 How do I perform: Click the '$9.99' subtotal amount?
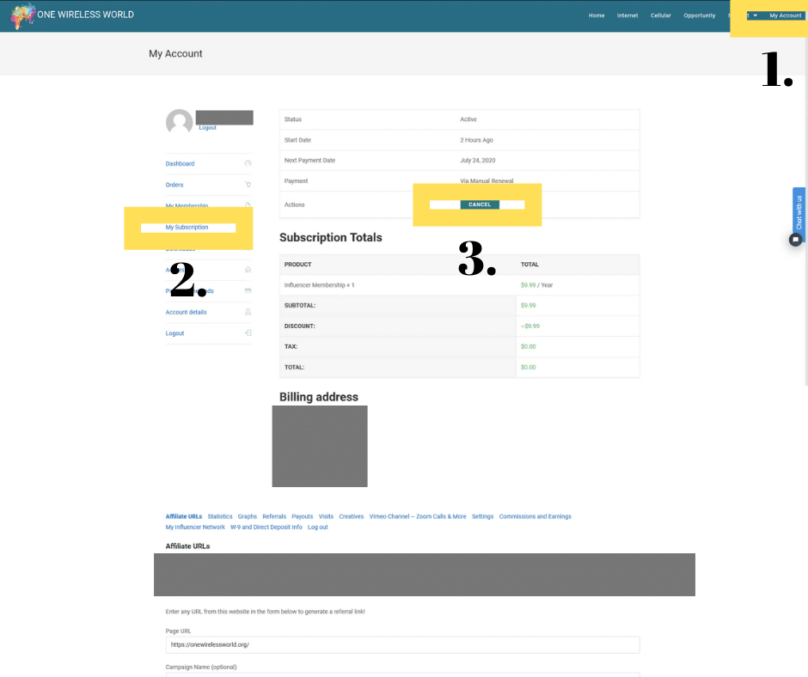pos(528,306)
